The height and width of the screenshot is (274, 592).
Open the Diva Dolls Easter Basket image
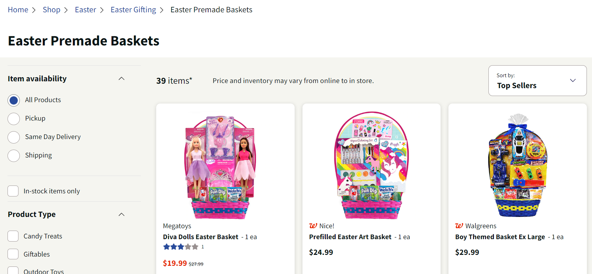coord(220,166)
